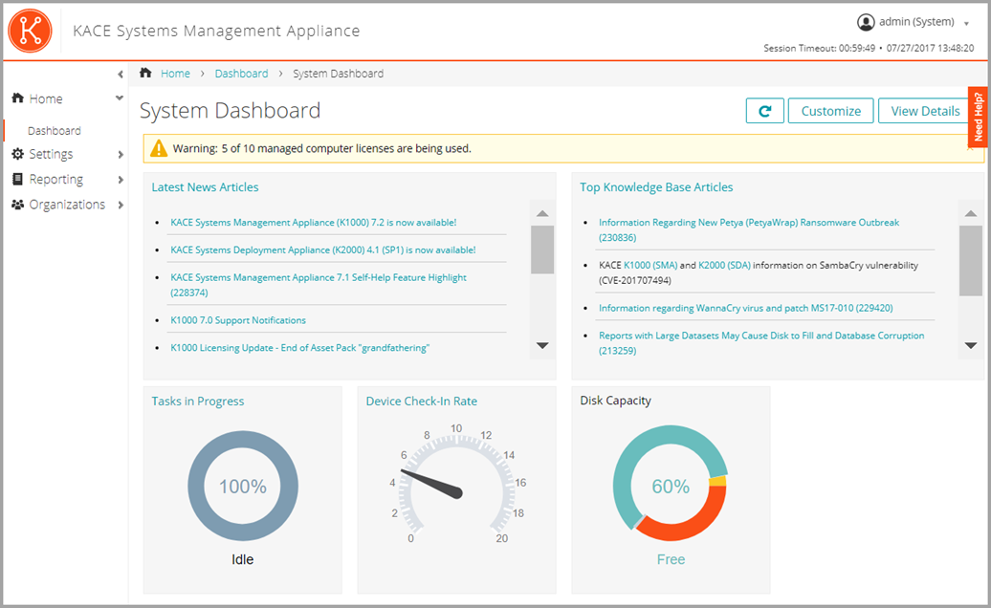Open the Reporting menu item

click(55, 180)
